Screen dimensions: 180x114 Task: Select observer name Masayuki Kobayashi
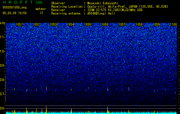coord(103,3)
